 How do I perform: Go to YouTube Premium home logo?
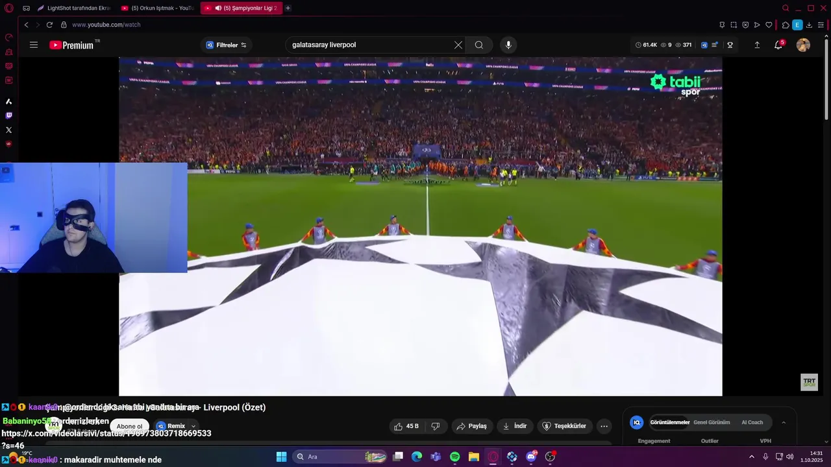[x=71, y=45]
